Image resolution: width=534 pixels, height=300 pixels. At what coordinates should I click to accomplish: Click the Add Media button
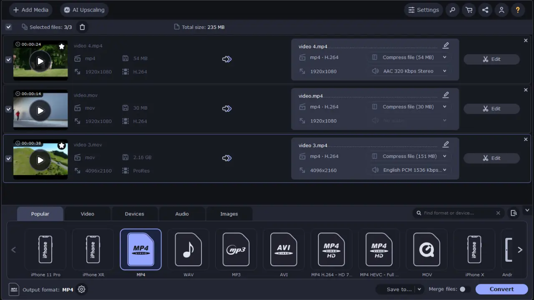(x=31, y=10)
